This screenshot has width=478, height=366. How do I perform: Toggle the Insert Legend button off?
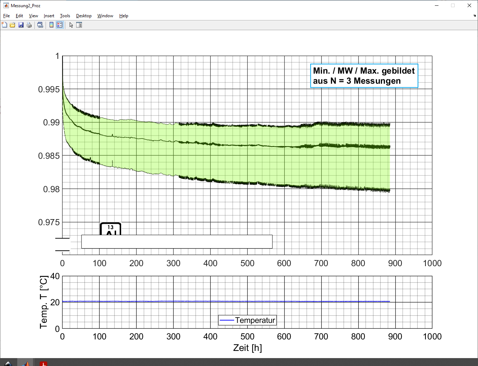pyautogui.click(x=60, y=25)
